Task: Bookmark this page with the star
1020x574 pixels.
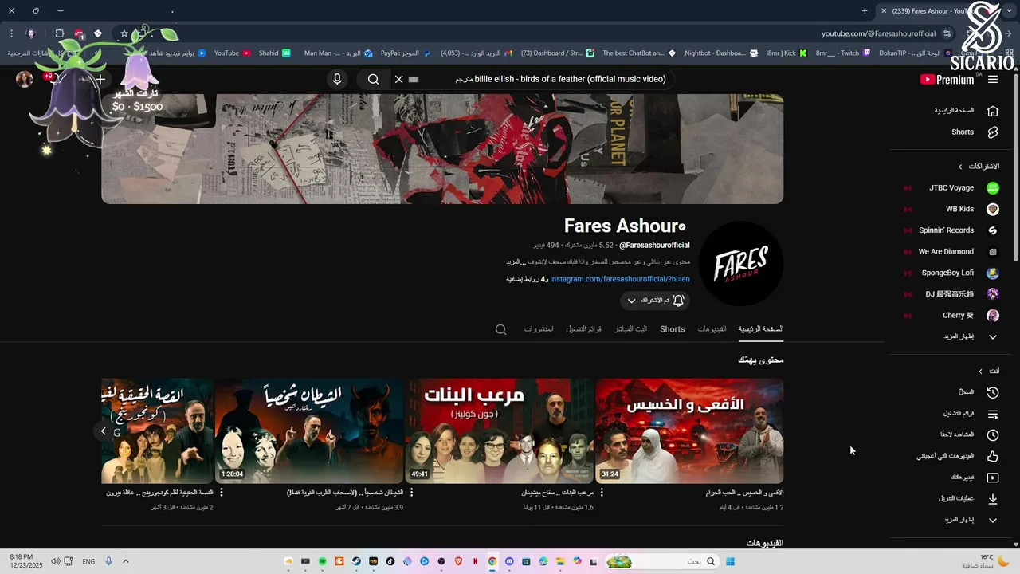Action: (124, 33)
